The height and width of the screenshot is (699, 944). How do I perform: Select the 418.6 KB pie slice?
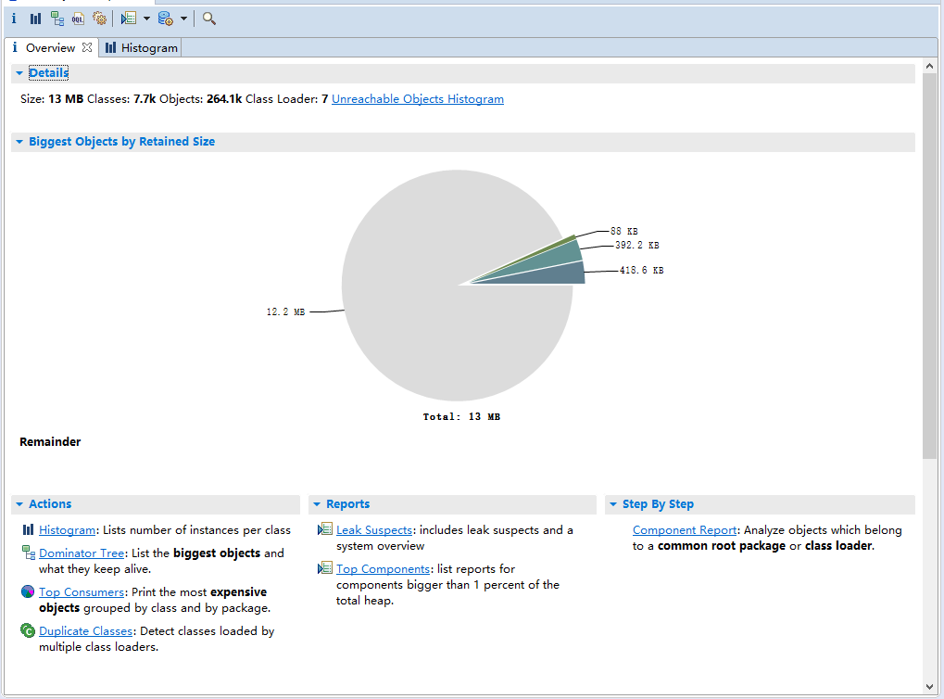[x=554, y=274]
